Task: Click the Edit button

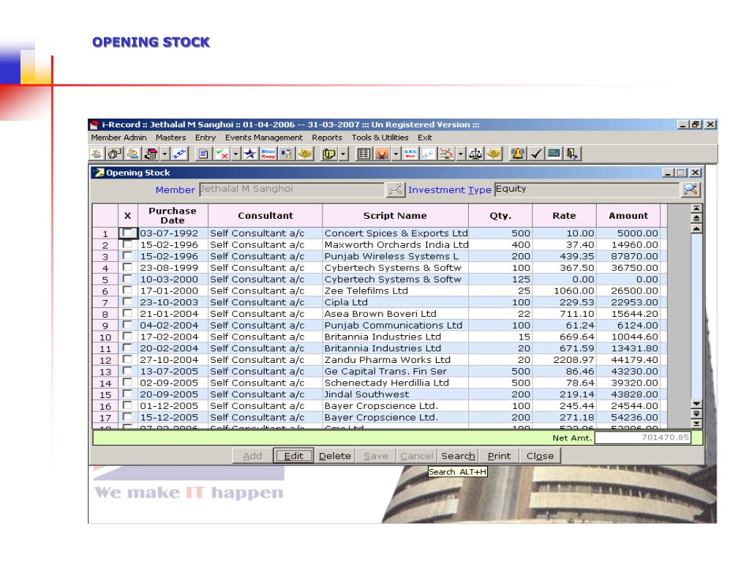Action: tap(293, 456)
